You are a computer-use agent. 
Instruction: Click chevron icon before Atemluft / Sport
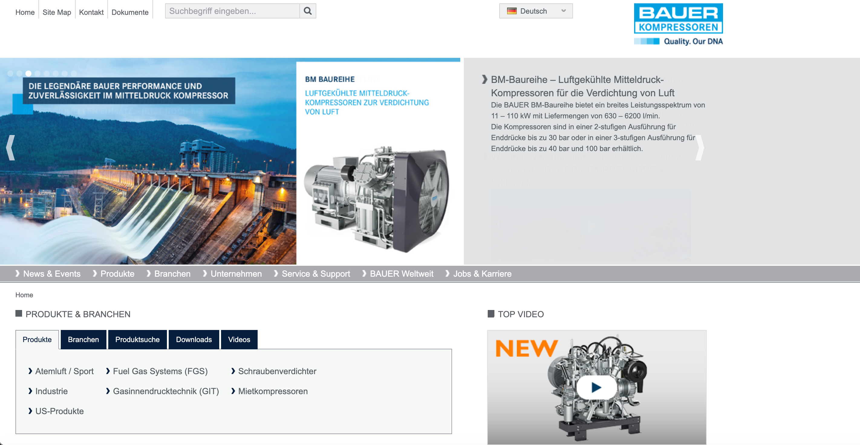click(30, 371)
